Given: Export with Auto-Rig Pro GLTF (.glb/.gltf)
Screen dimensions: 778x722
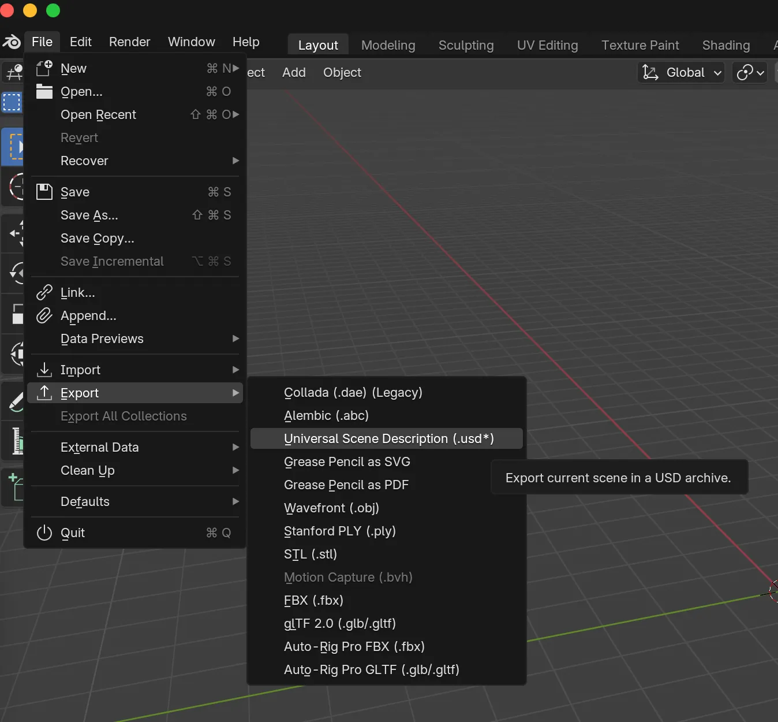Looking at the screenshot, I should coord(387,669).
